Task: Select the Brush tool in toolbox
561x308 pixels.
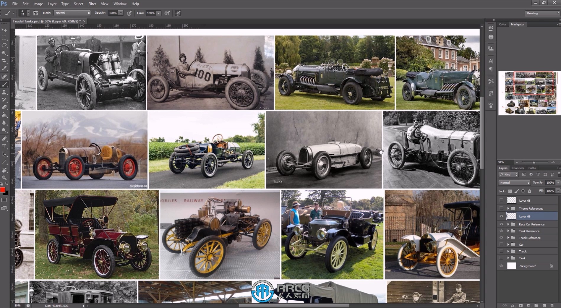Action: point(4,84)
